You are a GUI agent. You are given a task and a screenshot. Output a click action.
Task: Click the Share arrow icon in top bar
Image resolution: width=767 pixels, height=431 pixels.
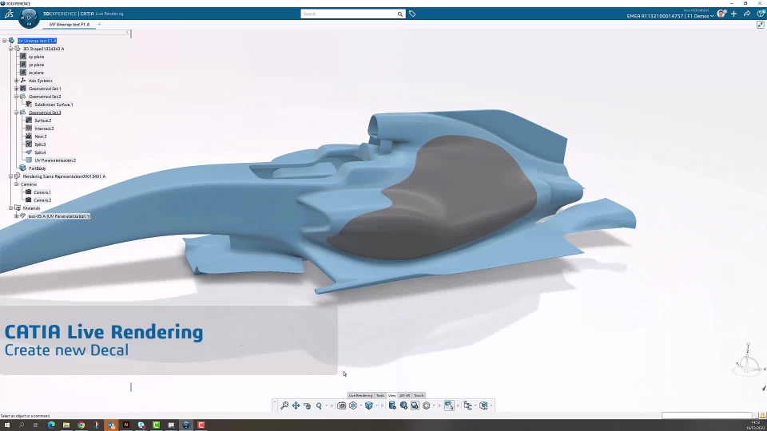(x=747, y=14)
